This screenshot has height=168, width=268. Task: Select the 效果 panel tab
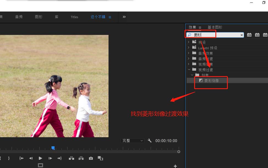point(192,27)
